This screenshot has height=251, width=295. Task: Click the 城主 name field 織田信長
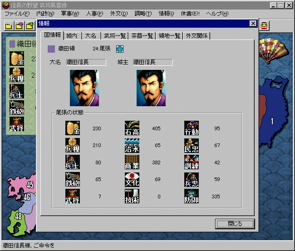click(152, 62)
